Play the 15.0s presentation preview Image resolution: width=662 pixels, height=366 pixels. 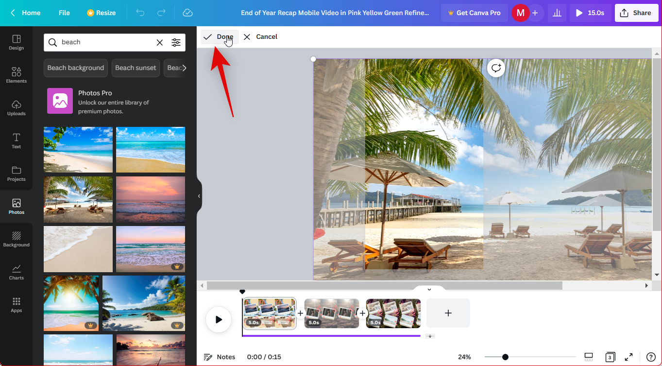(x=590, y=13)
